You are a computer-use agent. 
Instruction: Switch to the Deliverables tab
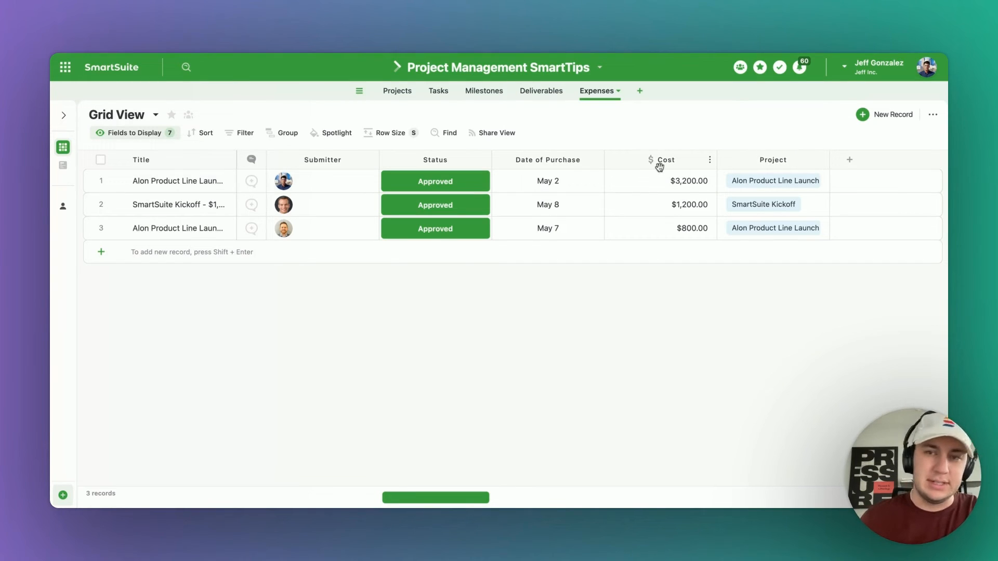coord(541,91)
